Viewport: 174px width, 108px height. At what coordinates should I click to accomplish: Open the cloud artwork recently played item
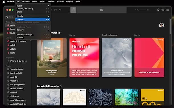point(48,97)
